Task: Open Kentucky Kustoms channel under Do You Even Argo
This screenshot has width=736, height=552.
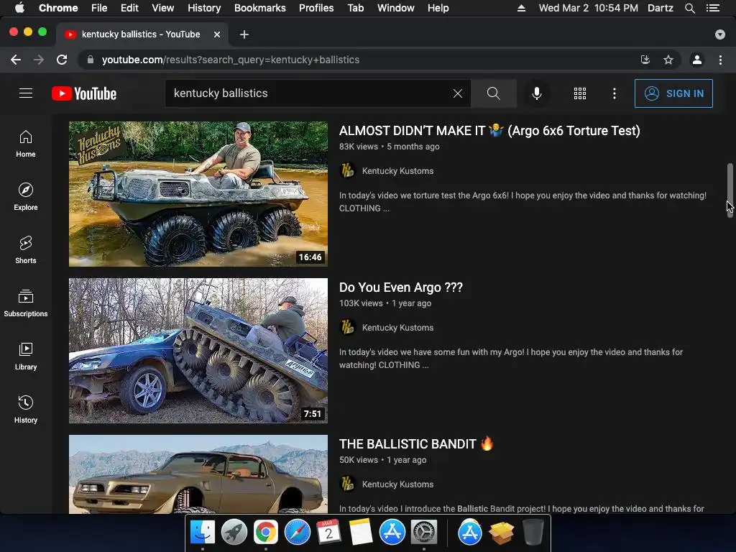Action: [397, 328]
